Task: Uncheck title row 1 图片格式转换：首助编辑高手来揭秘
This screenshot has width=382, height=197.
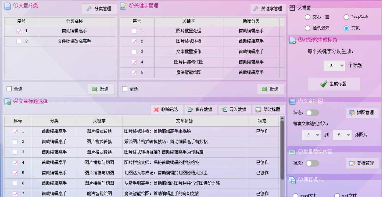Action: click(15, 132)
